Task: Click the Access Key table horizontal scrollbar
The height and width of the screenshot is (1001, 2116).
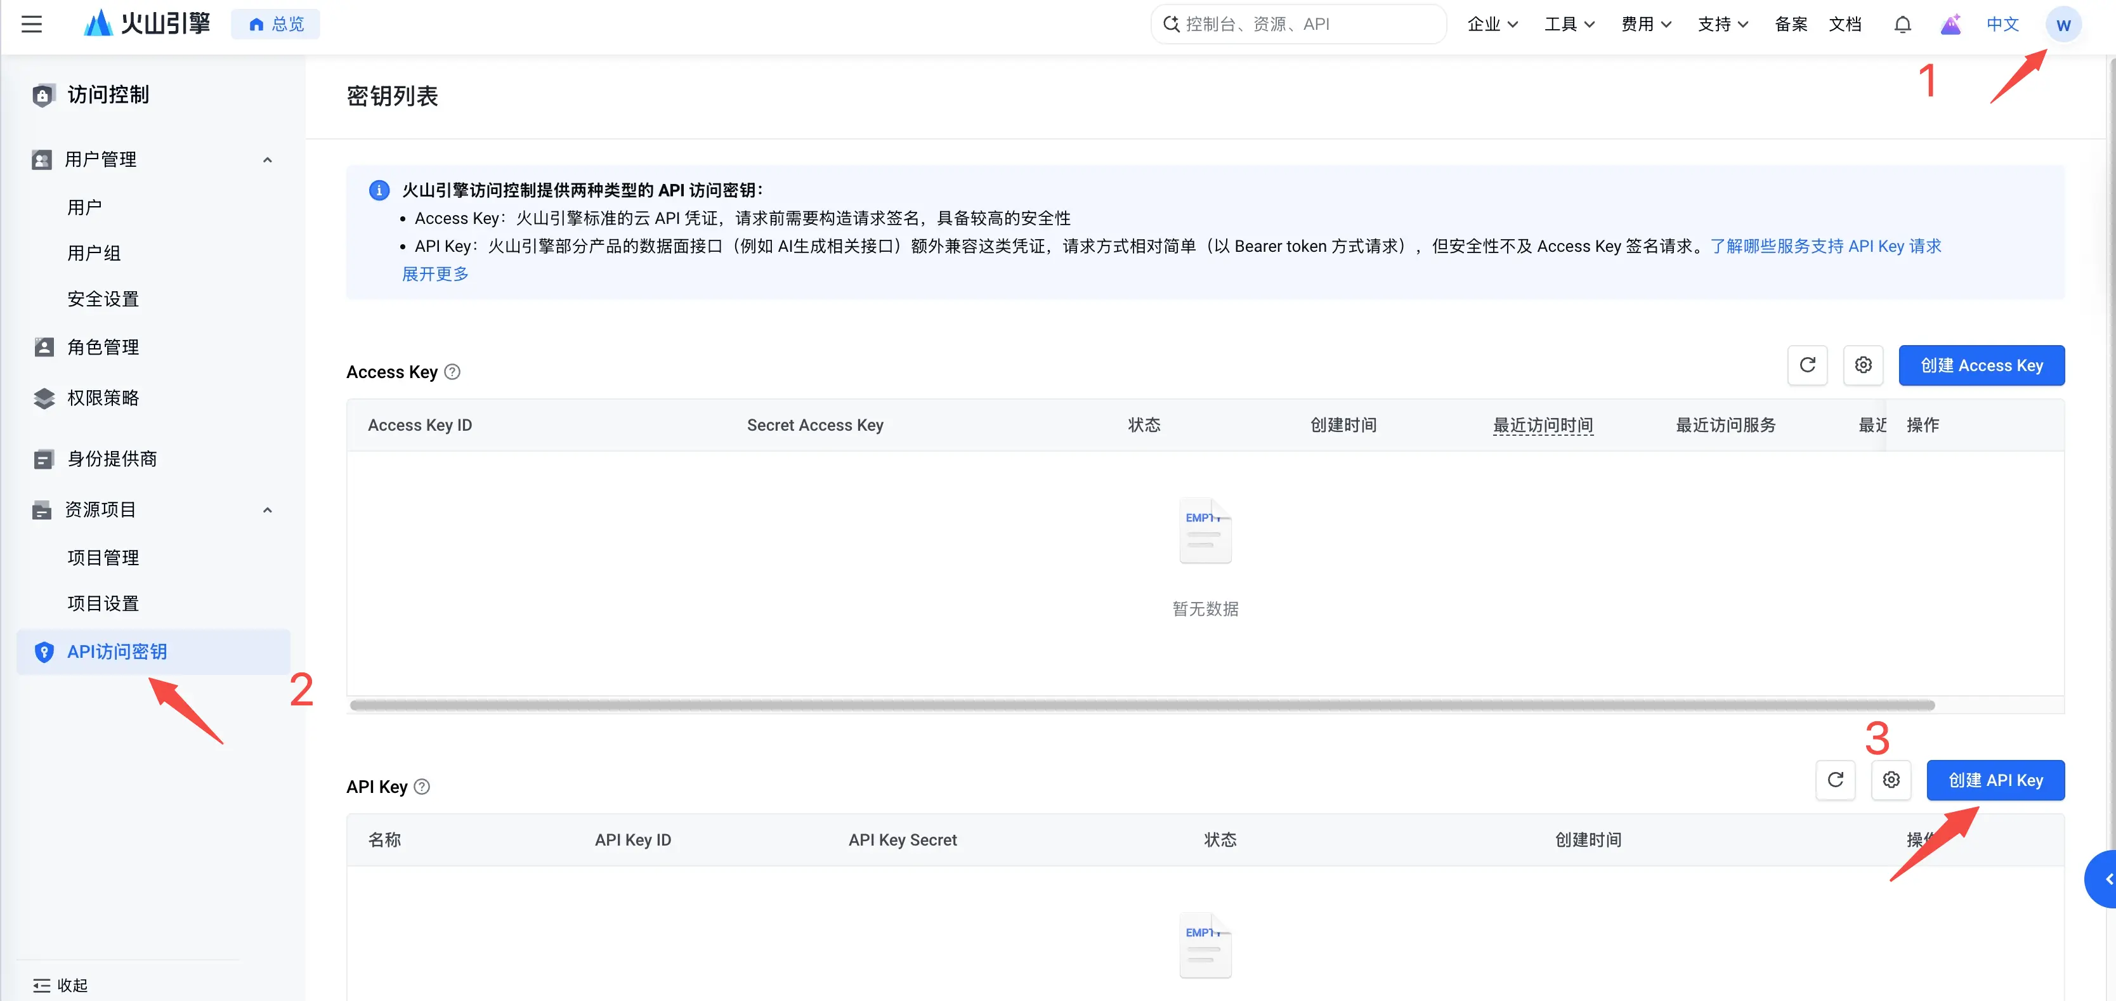Action: click(1142, 705)
